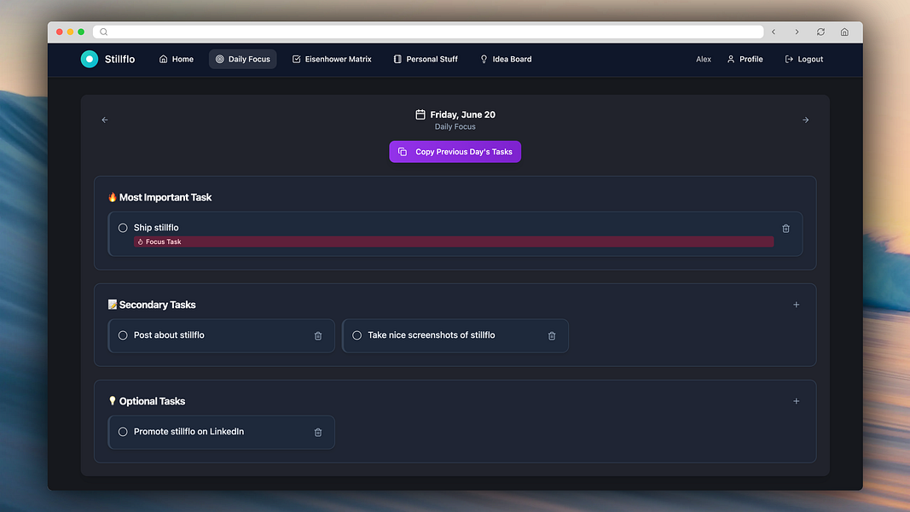Click the Friday, June 20 date text
Viewport: 910px width, 512px height.
(462, 114)
